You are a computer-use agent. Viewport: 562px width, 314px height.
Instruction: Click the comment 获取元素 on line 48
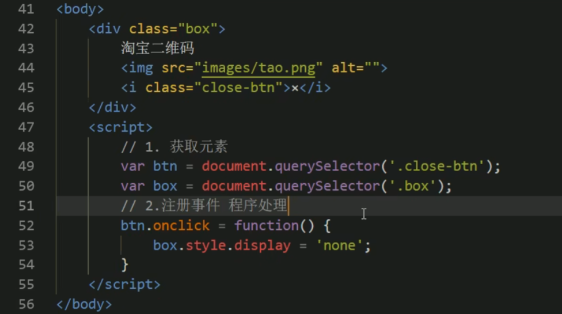(x=199, y=146)
